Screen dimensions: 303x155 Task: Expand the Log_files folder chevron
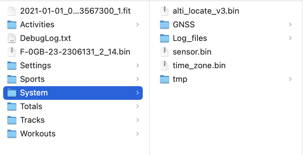290,38
